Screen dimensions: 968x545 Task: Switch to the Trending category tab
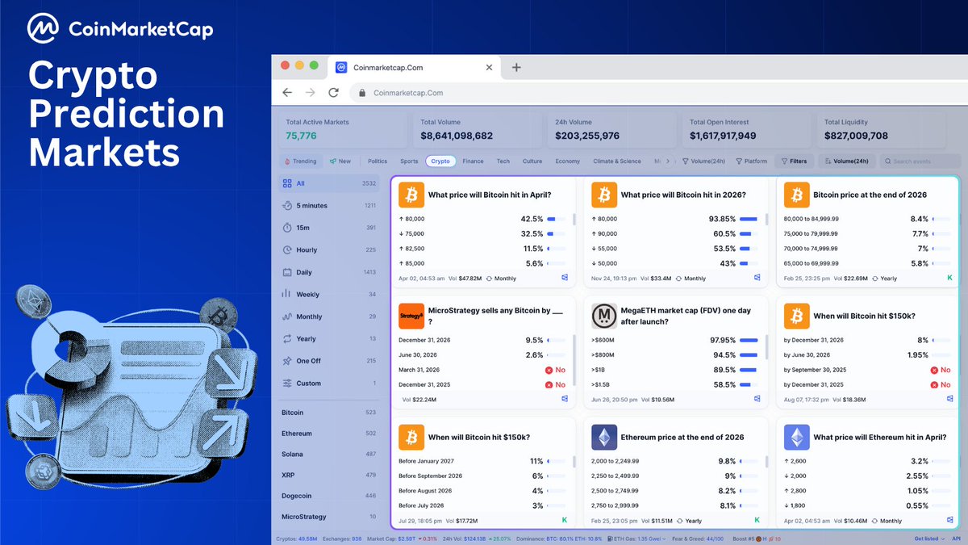(x=301, y=161)
